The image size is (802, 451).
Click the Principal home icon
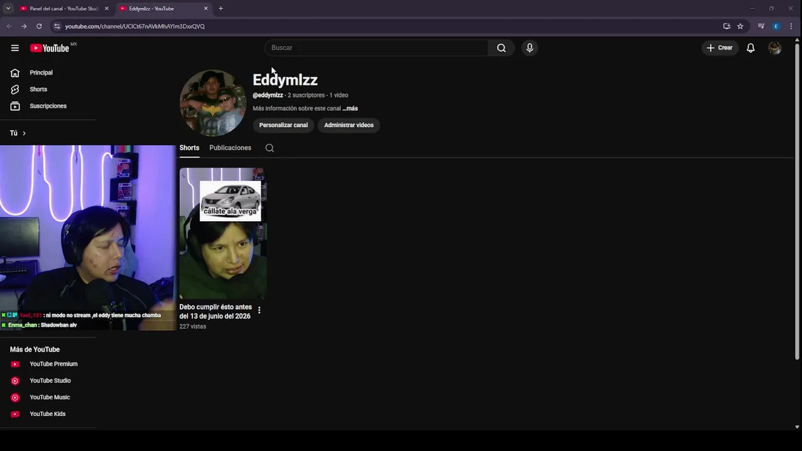[x=15, y=73]
